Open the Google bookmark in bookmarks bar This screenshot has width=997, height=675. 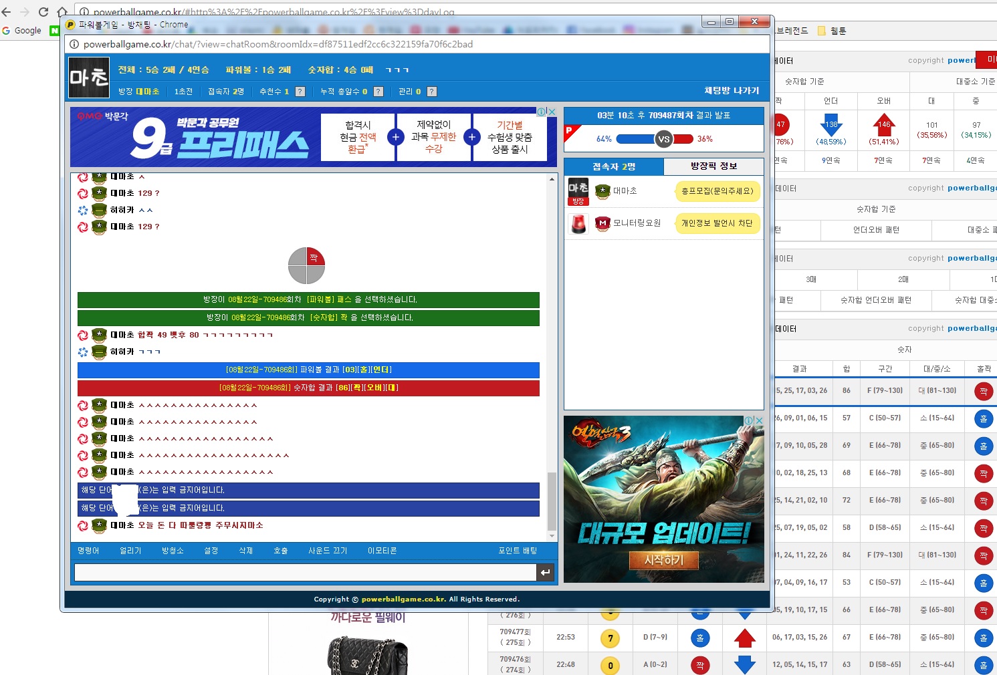click(21, 31)
